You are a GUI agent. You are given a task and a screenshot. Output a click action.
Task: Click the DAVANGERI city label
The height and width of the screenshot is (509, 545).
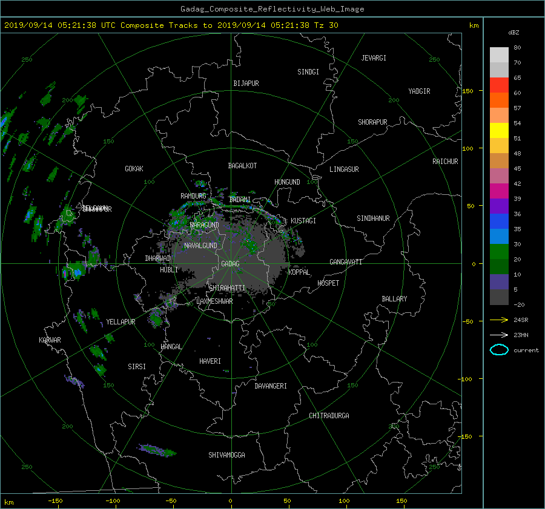(x=271, y=386)
